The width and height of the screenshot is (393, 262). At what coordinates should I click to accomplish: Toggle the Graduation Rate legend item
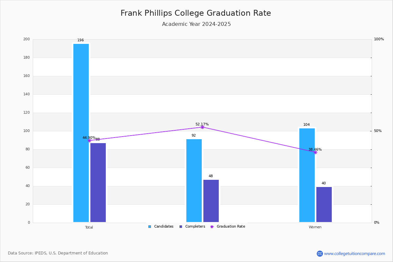[228, 227]
